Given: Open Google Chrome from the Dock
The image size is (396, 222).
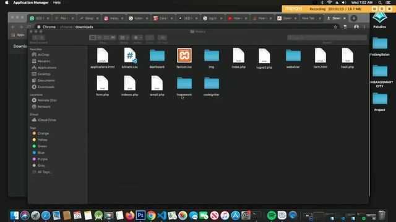Looking at the screenshot, I should pos(151,215).
